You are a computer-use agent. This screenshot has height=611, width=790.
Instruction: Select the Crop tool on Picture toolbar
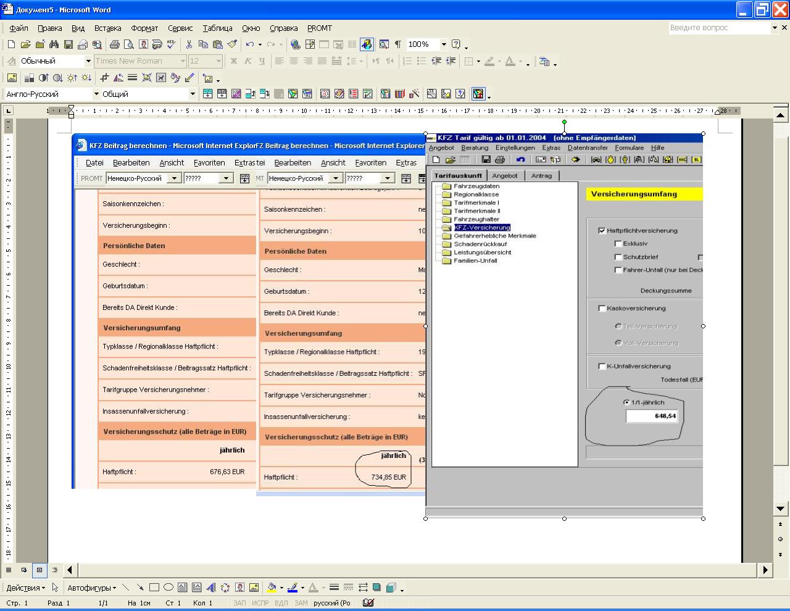tap(104, 78)
